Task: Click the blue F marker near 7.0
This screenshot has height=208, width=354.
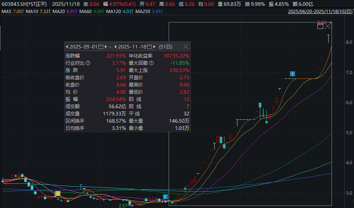Action: tap(292, 74)
